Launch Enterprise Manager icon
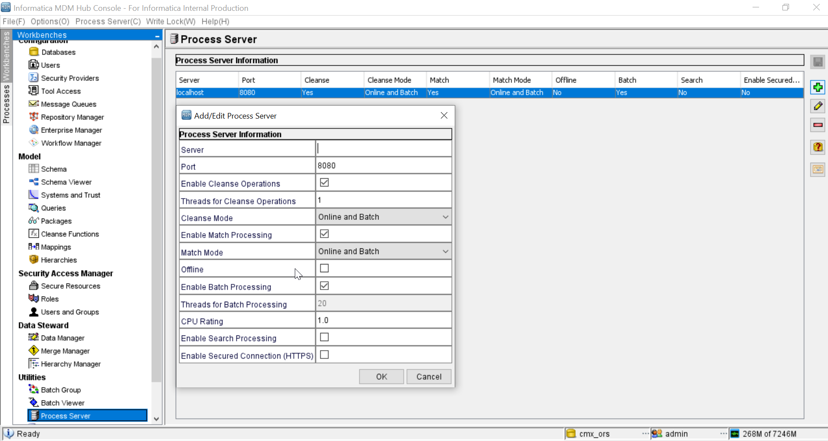This screenshot has width=828, height=441. click(x=34, y=130)
